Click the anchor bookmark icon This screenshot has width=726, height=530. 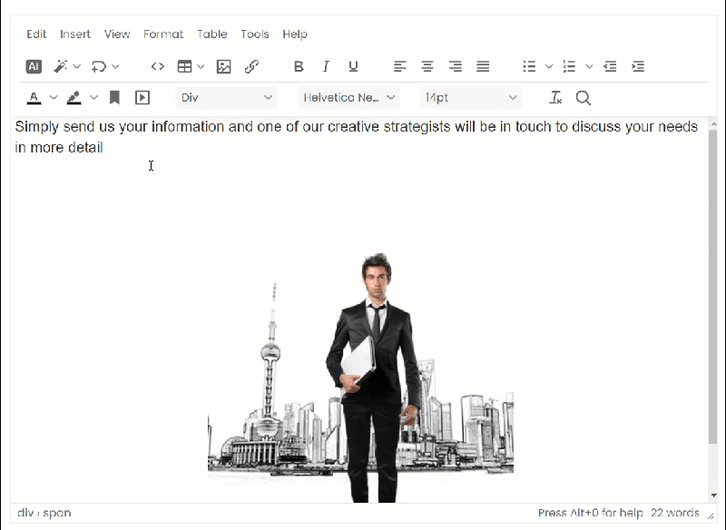coord(114,98)
